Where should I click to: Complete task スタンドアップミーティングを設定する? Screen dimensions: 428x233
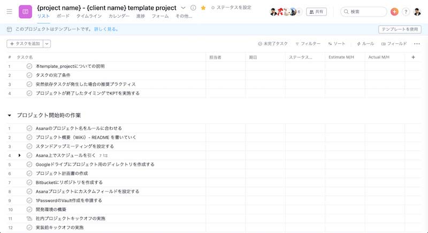click(29, 146)
